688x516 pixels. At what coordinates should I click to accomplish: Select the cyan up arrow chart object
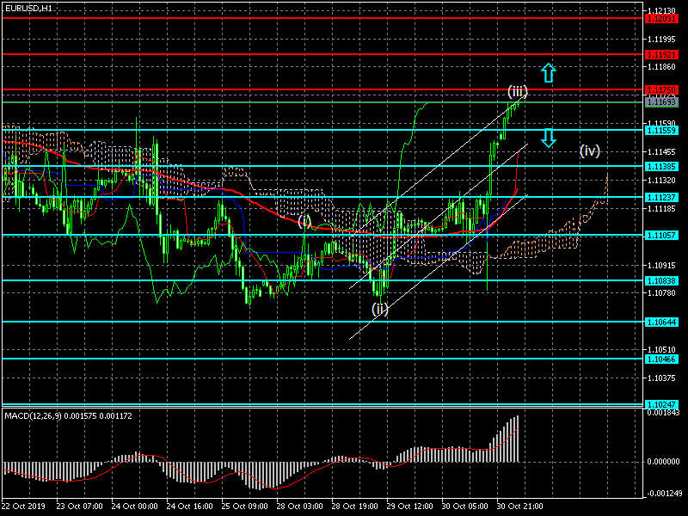(x=549, y=72)
